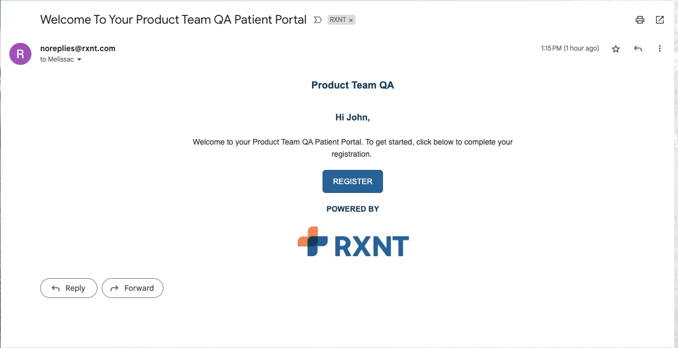The width and height of the screenshot is (678, 348).
Task: Click the POWERED BY text
Action: 353,209
